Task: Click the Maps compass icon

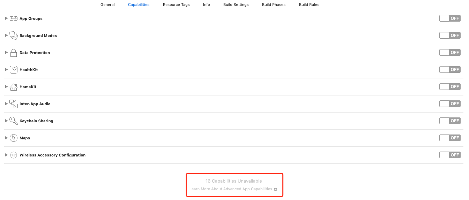Action: (14, 138)
